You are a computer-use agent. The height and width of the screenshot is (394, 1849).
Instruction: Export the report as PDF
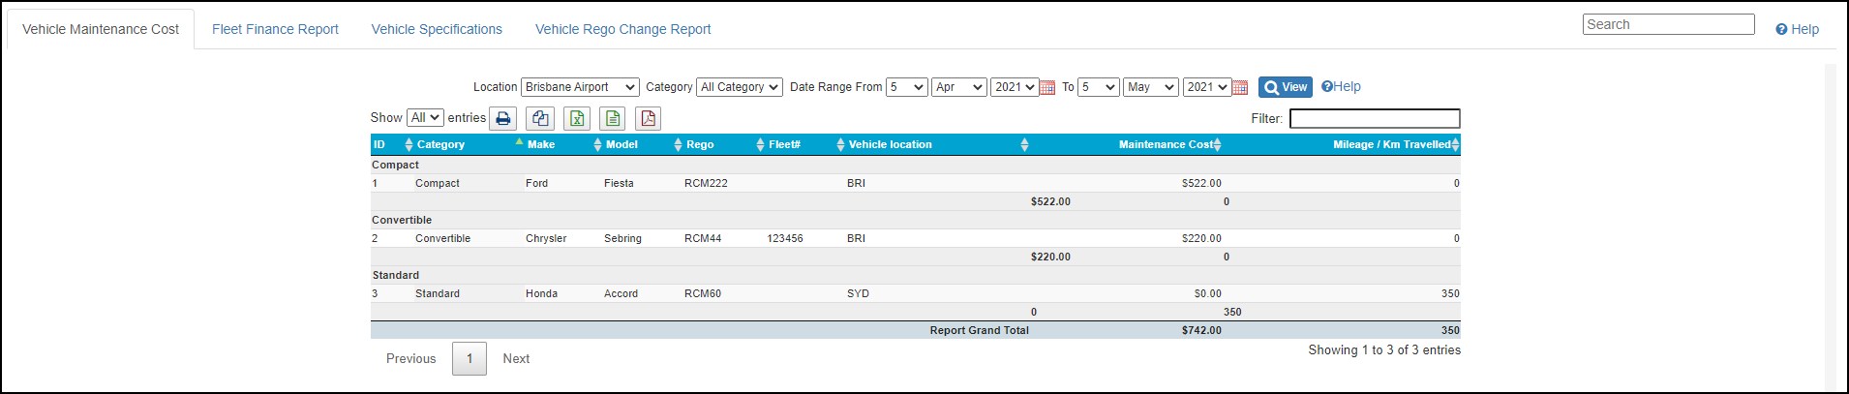[x=649, y=118]
